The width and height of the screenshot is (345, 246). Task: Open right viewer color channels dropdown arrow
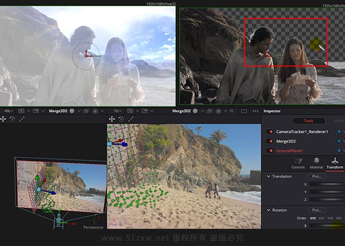point(225,111)
